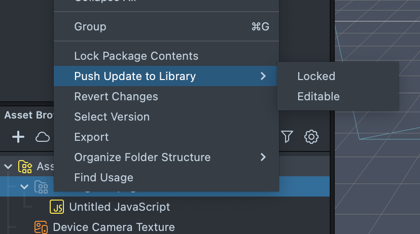This screenshot has height=234, width=420.
Task: Click the add asset plus icon
Action: click(x=18, y=137)
